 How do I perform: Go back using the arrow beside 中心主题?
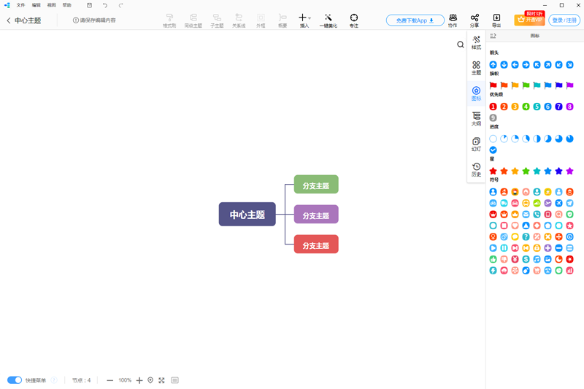9,20
